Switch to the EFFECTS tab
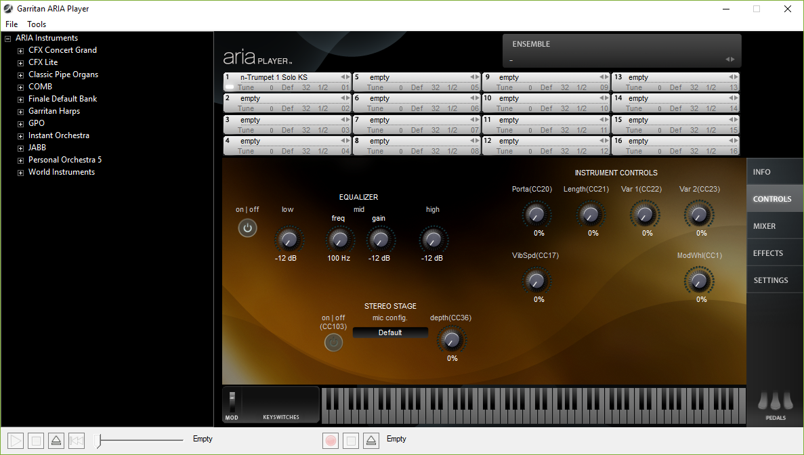Image resolution: width=804 pixels, height=455 pixels. [775, 253]
